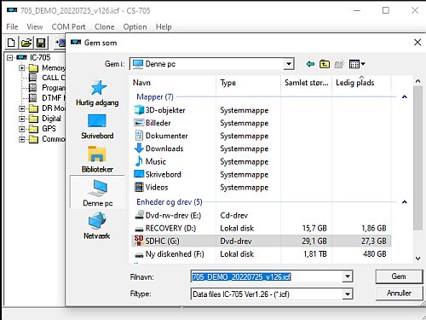Sort by Samlet stør... column header
This screenshot has width=426, height=320.
(306, 83)
